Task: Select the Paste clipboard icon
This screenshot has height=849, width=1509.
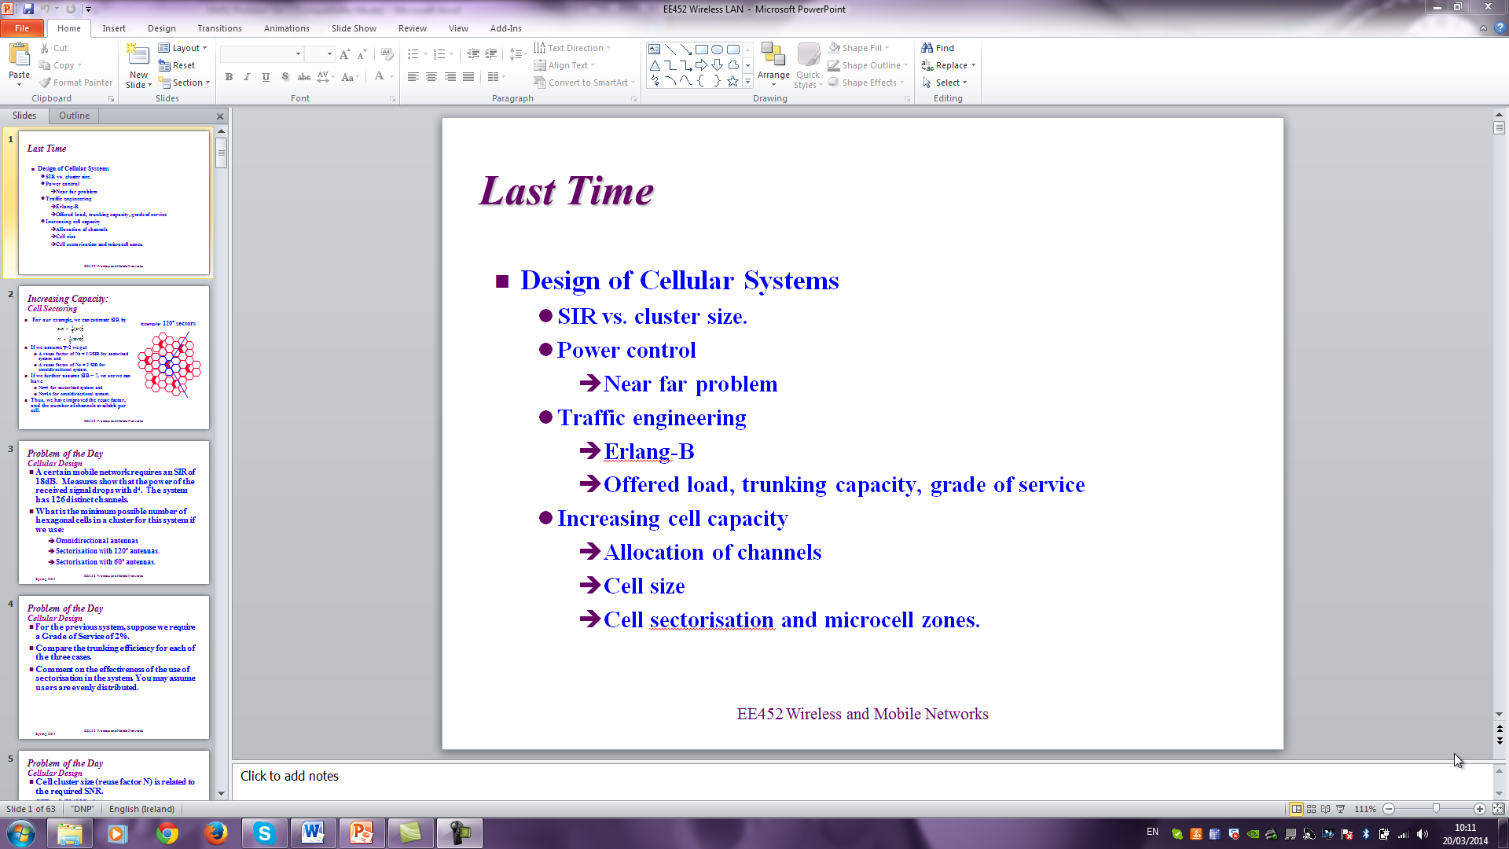Action: click(19, 55)
